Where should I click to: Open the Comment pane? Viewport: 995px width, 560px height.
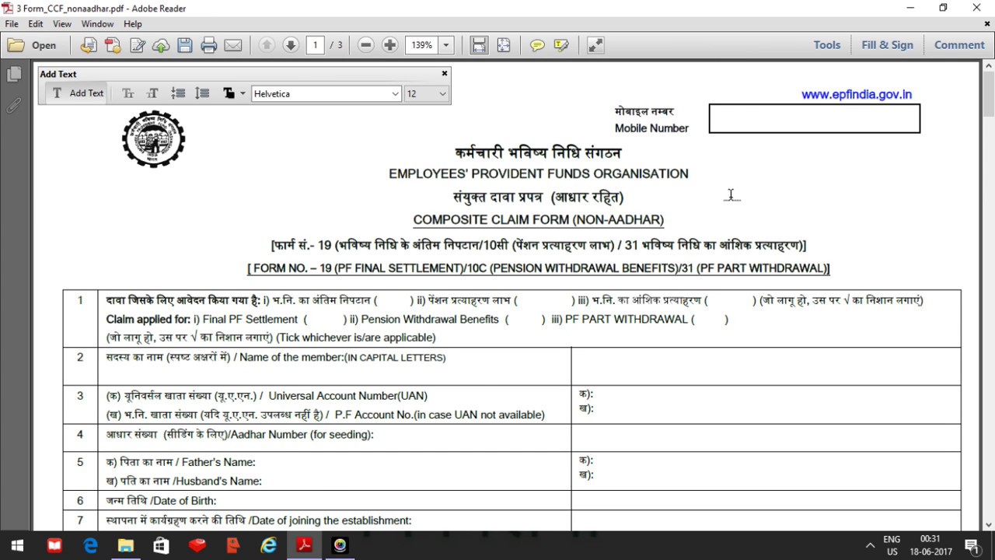point(959,45)
